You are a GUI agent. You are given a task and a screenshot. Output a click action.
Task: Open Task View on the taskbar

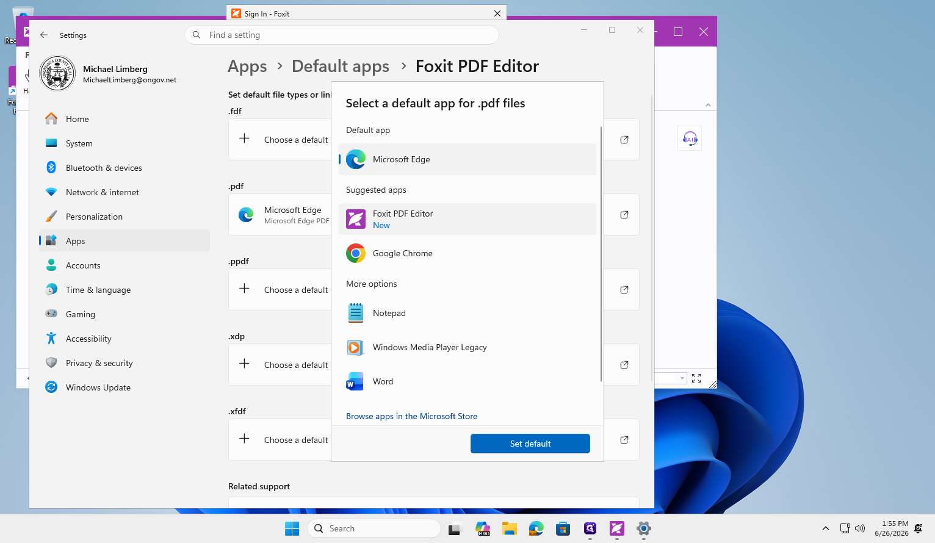455,528
